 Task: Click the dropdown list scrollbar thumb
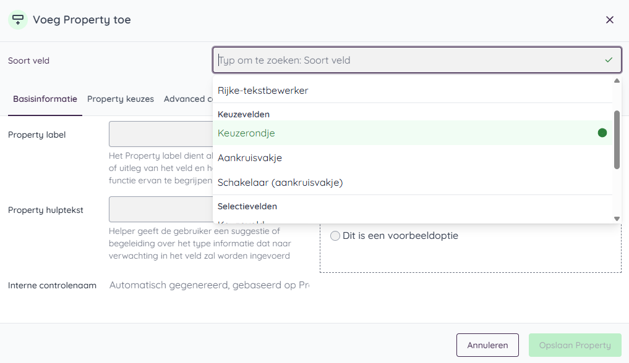click(617, 140)
